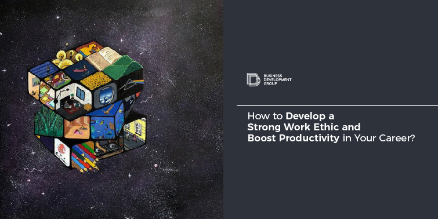The width and height of the screenshot is (438, 219).
Task: Click the words Boost Productivity
Action: (294, 138)
